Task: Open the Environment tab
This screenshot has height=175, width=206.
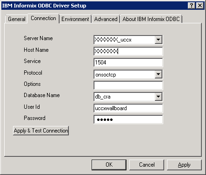Action: [x=75, y=19]
